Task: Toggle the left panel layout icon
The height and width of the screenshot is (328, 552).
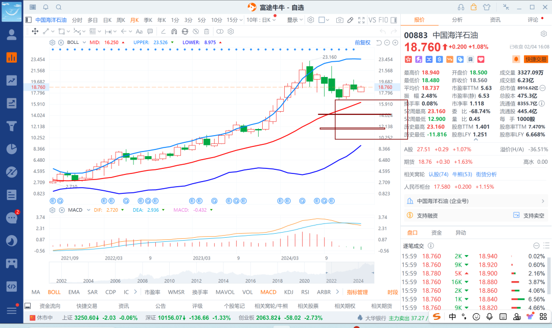Action: [x=29, y=20]
